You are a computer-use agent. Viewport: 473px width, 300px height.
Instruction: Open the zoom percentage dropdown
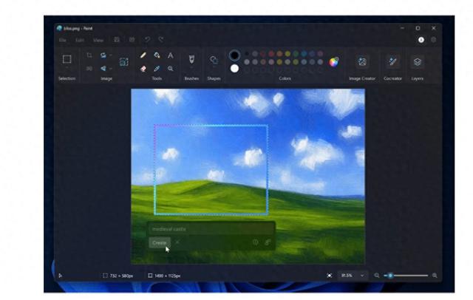point(352,276)
